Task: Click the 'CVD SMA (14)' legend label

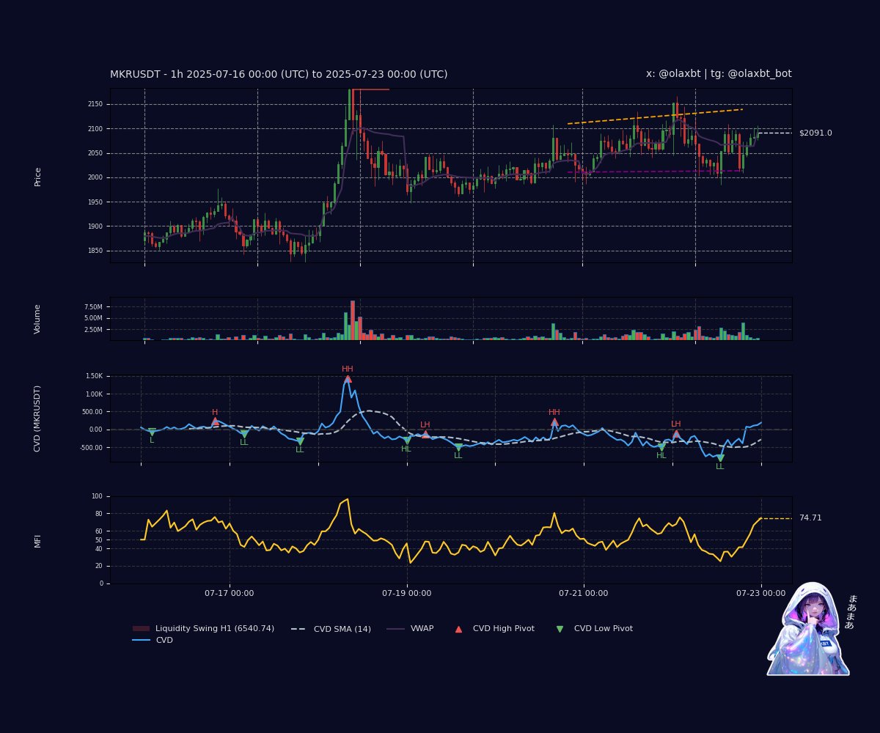Action: [342, 629]
